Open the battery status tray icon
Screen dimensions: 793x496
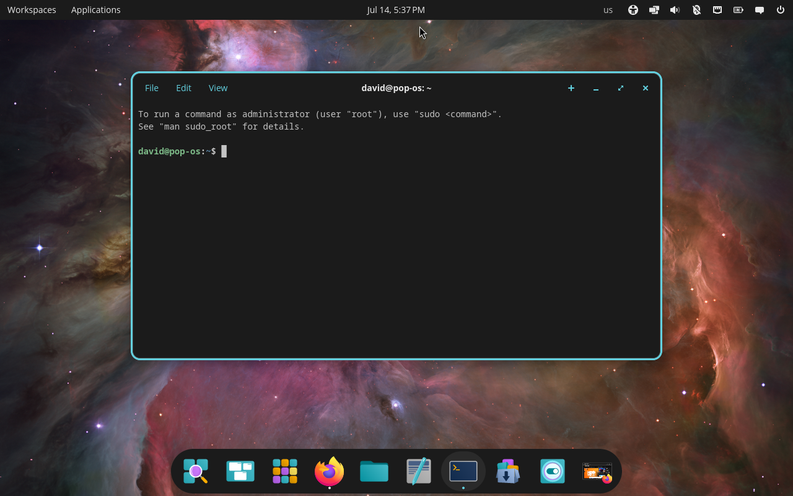(x=738, y=10)
